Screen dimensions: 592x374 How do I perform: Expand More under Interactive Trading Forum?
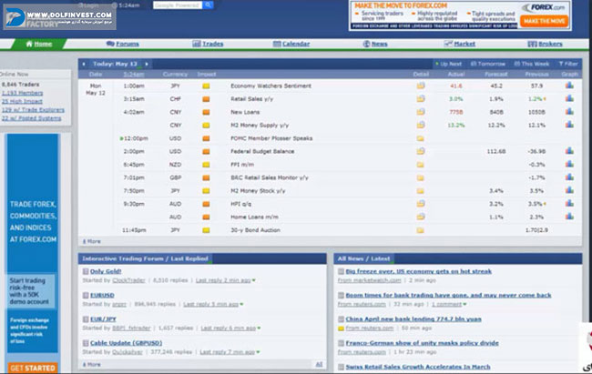pos(92,364)
